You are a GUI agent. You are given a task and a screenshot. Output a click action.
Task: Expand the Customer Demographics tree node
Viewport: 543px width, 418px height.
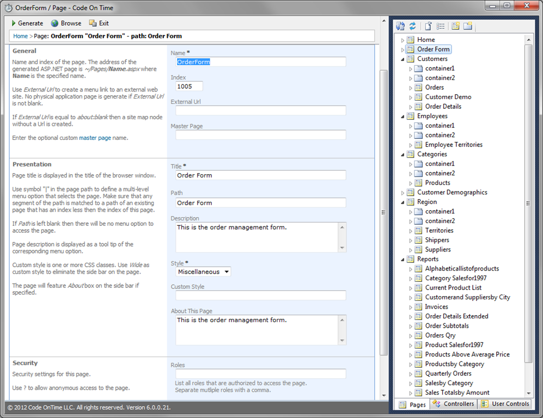402,193
